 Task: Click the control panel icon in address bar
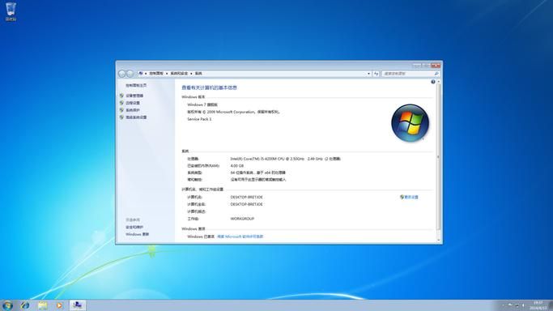pos(141,74)
